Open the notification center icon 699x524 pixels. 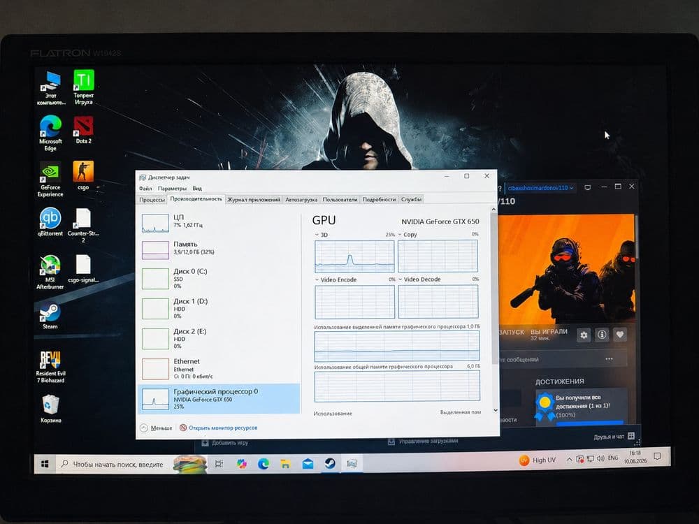[x=656, y=456]
